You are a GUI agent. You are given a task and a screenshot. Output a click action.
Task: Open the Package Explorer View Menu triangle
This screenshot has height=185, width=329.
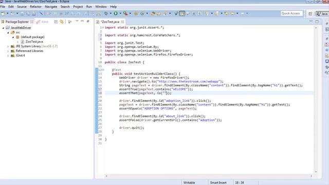click(77, 21)
